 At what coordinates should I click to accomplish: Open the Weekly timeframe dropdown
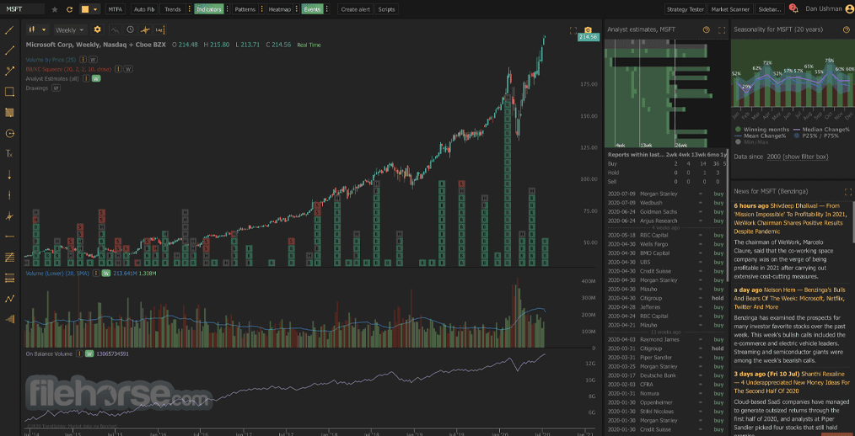[x=71, y=30]
